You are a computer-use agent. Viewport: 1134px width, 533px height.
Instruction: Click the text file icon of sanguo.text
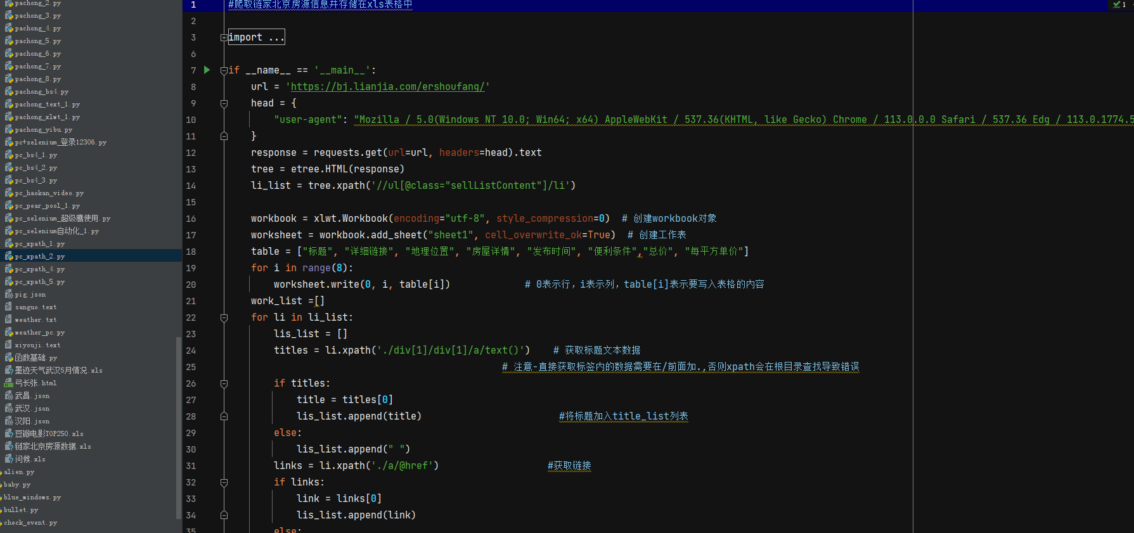[x=9, y=307]
